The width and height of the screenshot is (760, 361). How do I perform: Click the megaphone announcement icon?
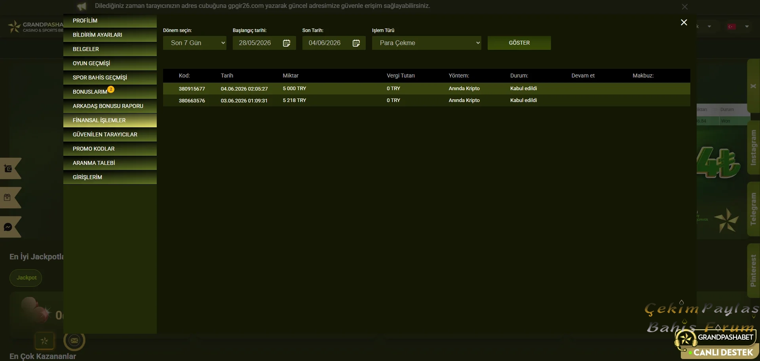point(82,6)
